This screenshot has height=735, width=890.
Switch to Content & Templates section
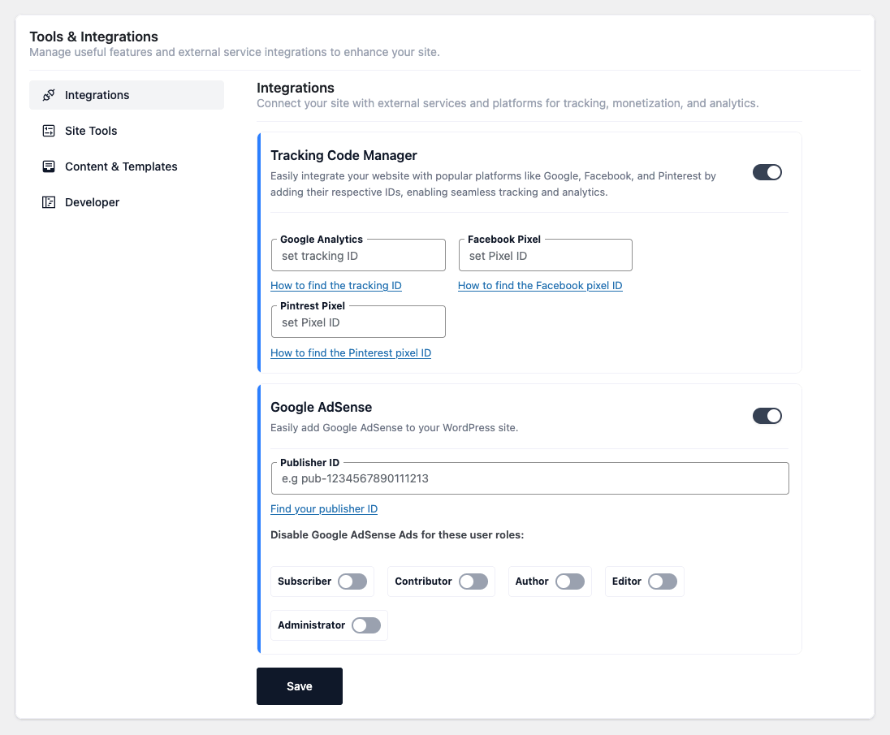pyautogui.click(x=121, y=166)
